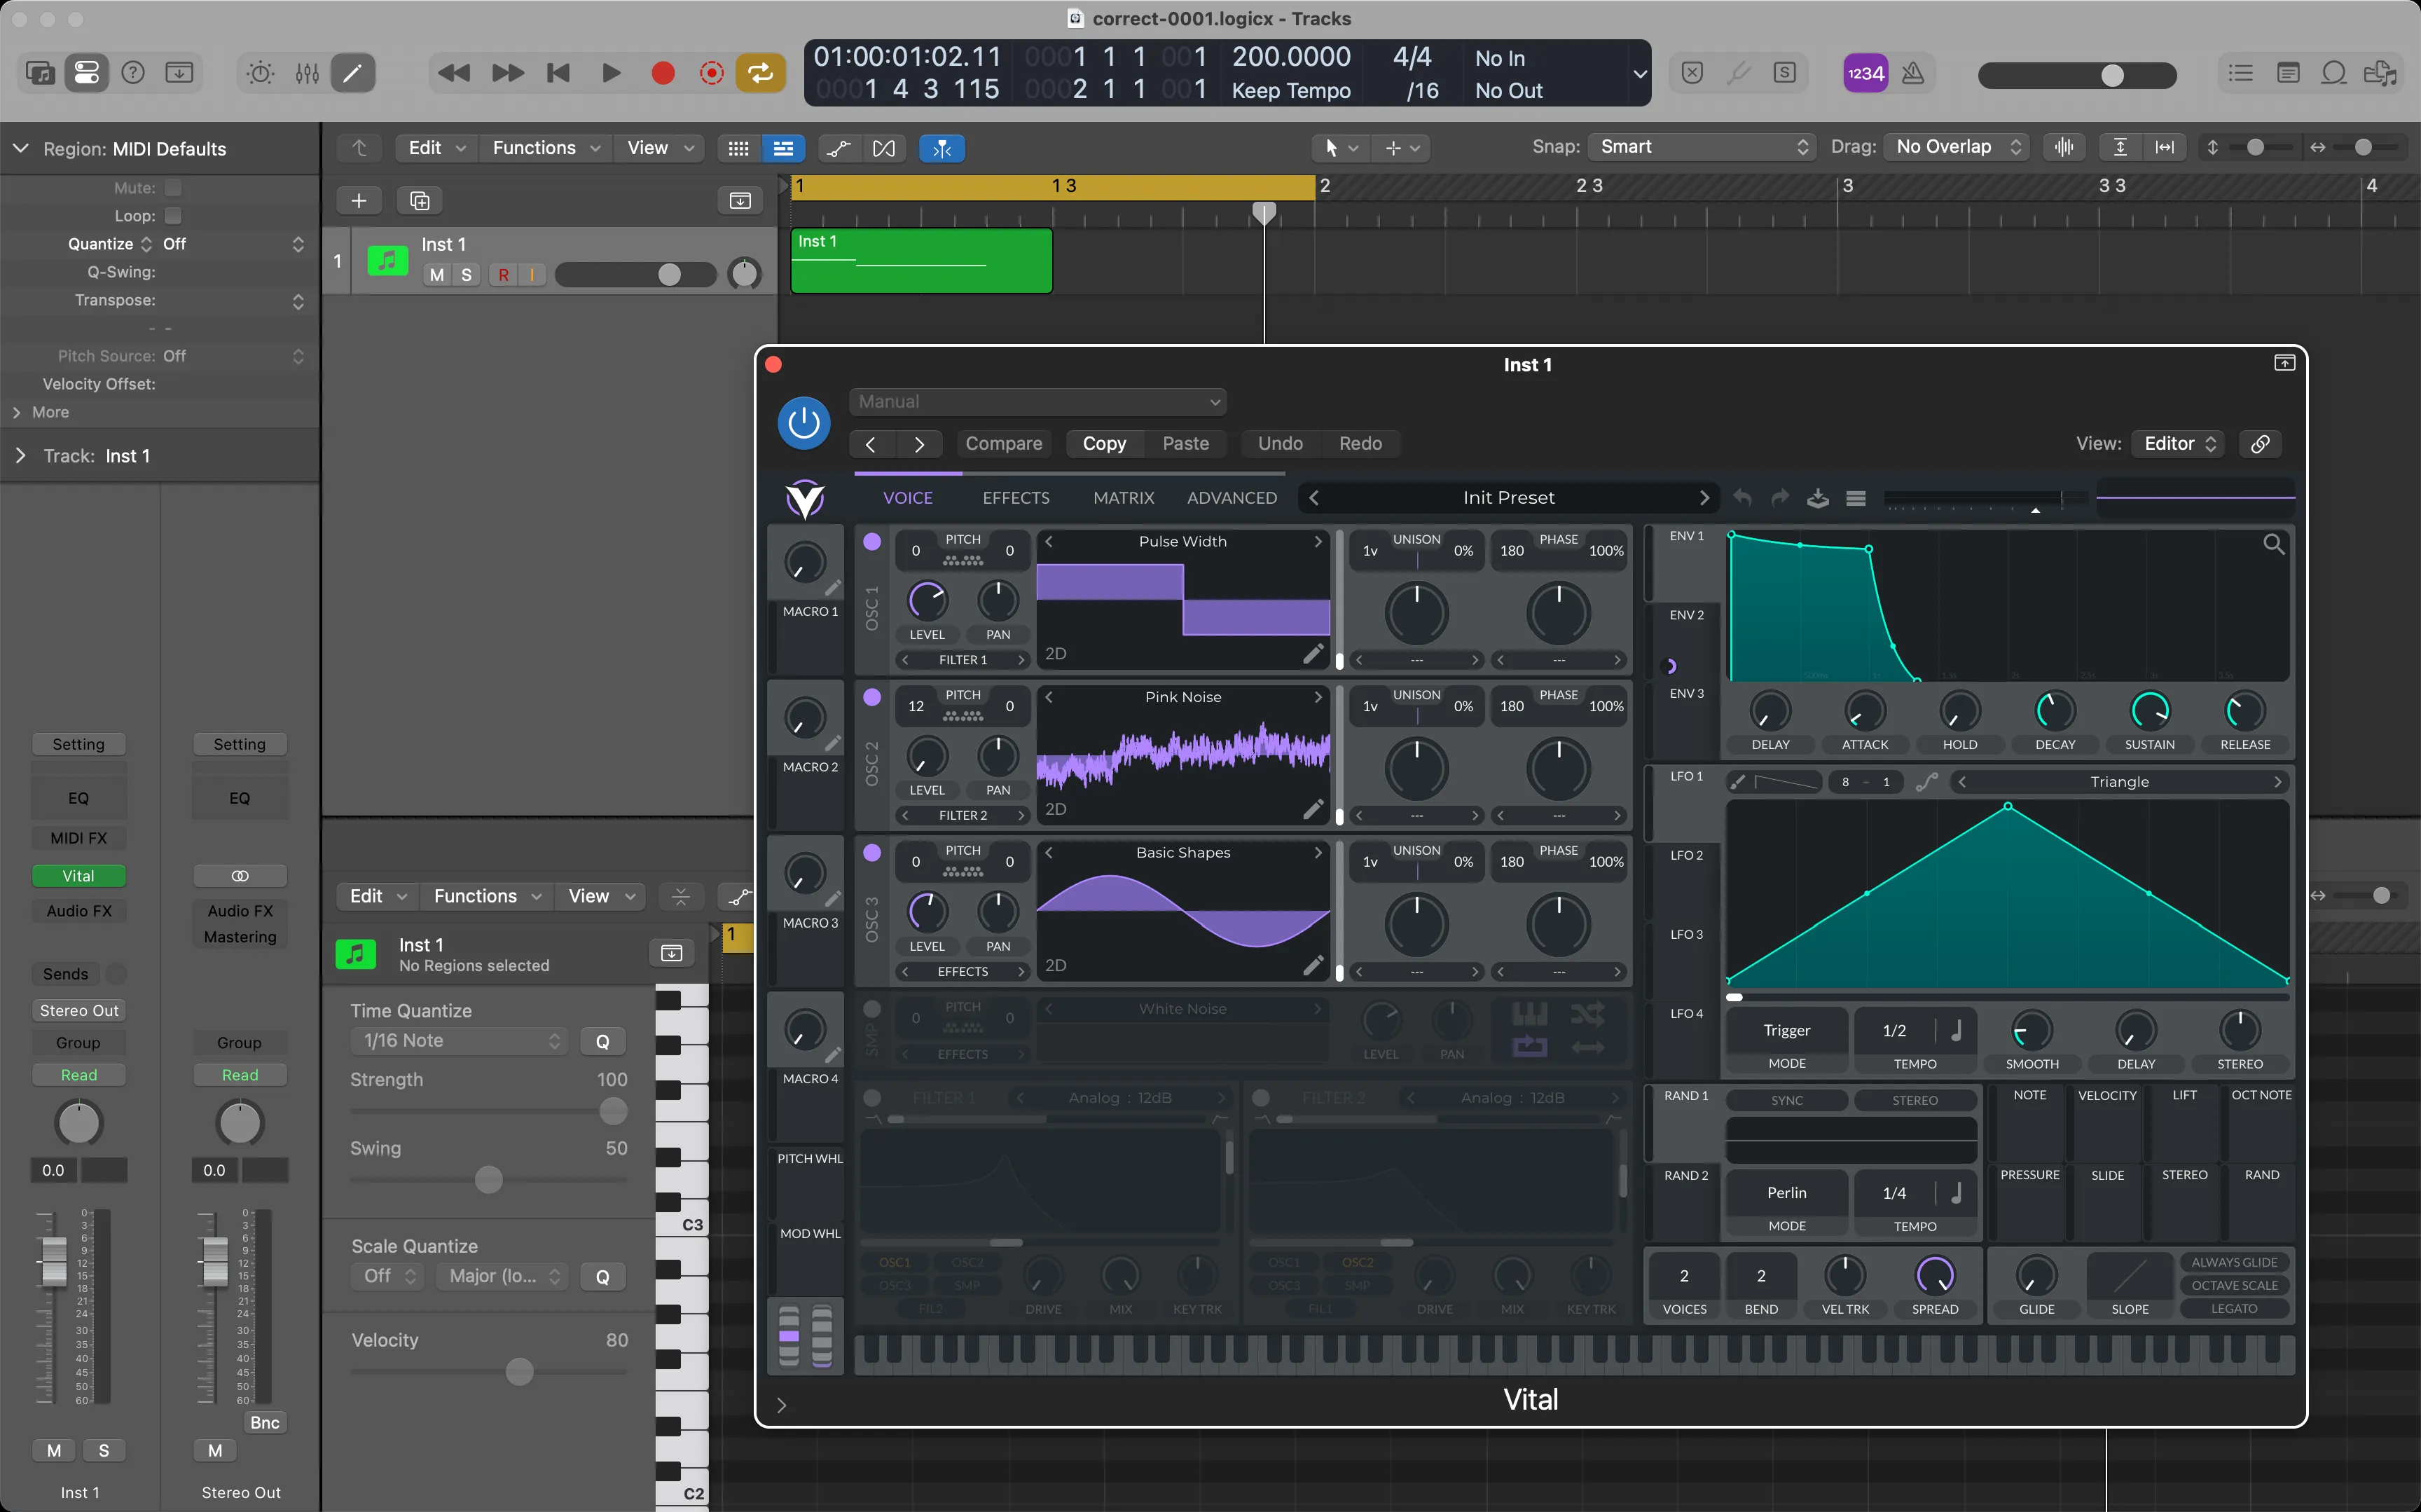Open the Loop Browser icon
This screenshot has height=1512, width=2421.
2334,73
